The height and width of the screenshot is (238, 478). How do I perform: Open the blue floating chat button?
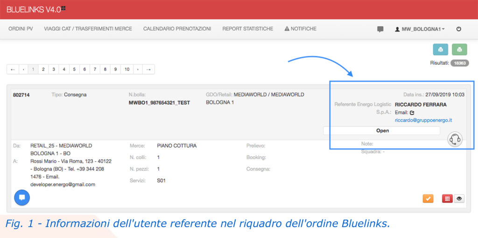(x=22, y=197)
